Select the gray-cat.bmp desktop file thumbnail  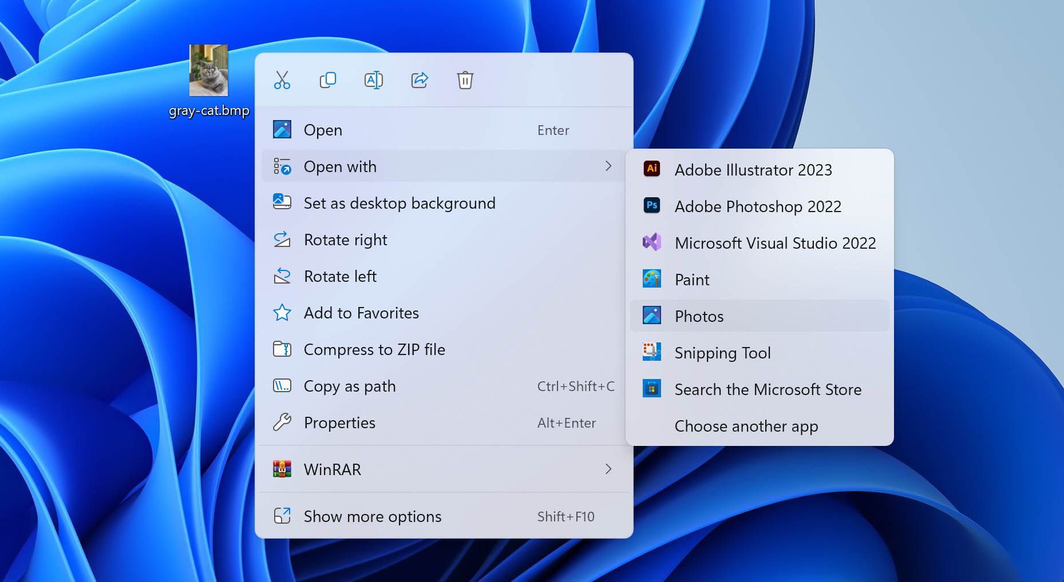(209, 70)
